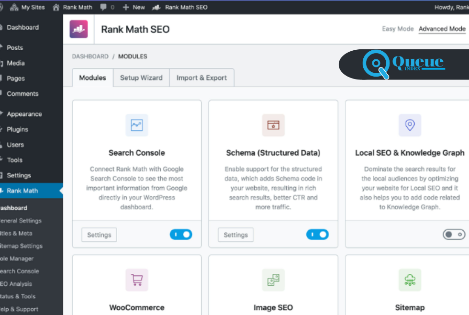Switch to the Setup Wizard tab
This screenshot has width=469, height=315.
[x=141, y=78]
